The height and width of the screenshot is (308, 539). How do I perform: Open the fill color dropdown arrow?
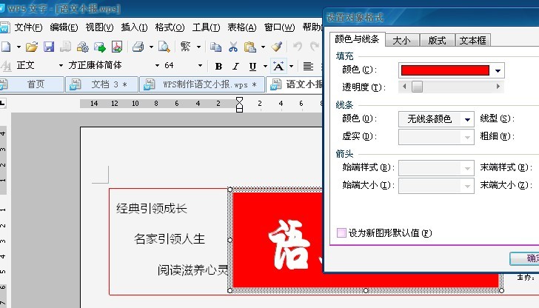498,71
